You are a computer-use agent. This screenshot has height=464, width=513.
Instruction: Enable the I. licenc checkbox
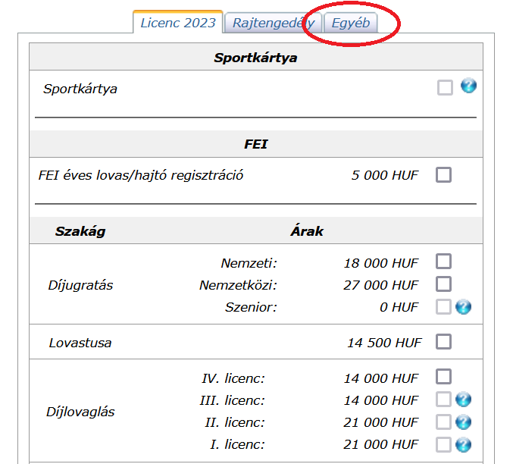coord(444,445)
